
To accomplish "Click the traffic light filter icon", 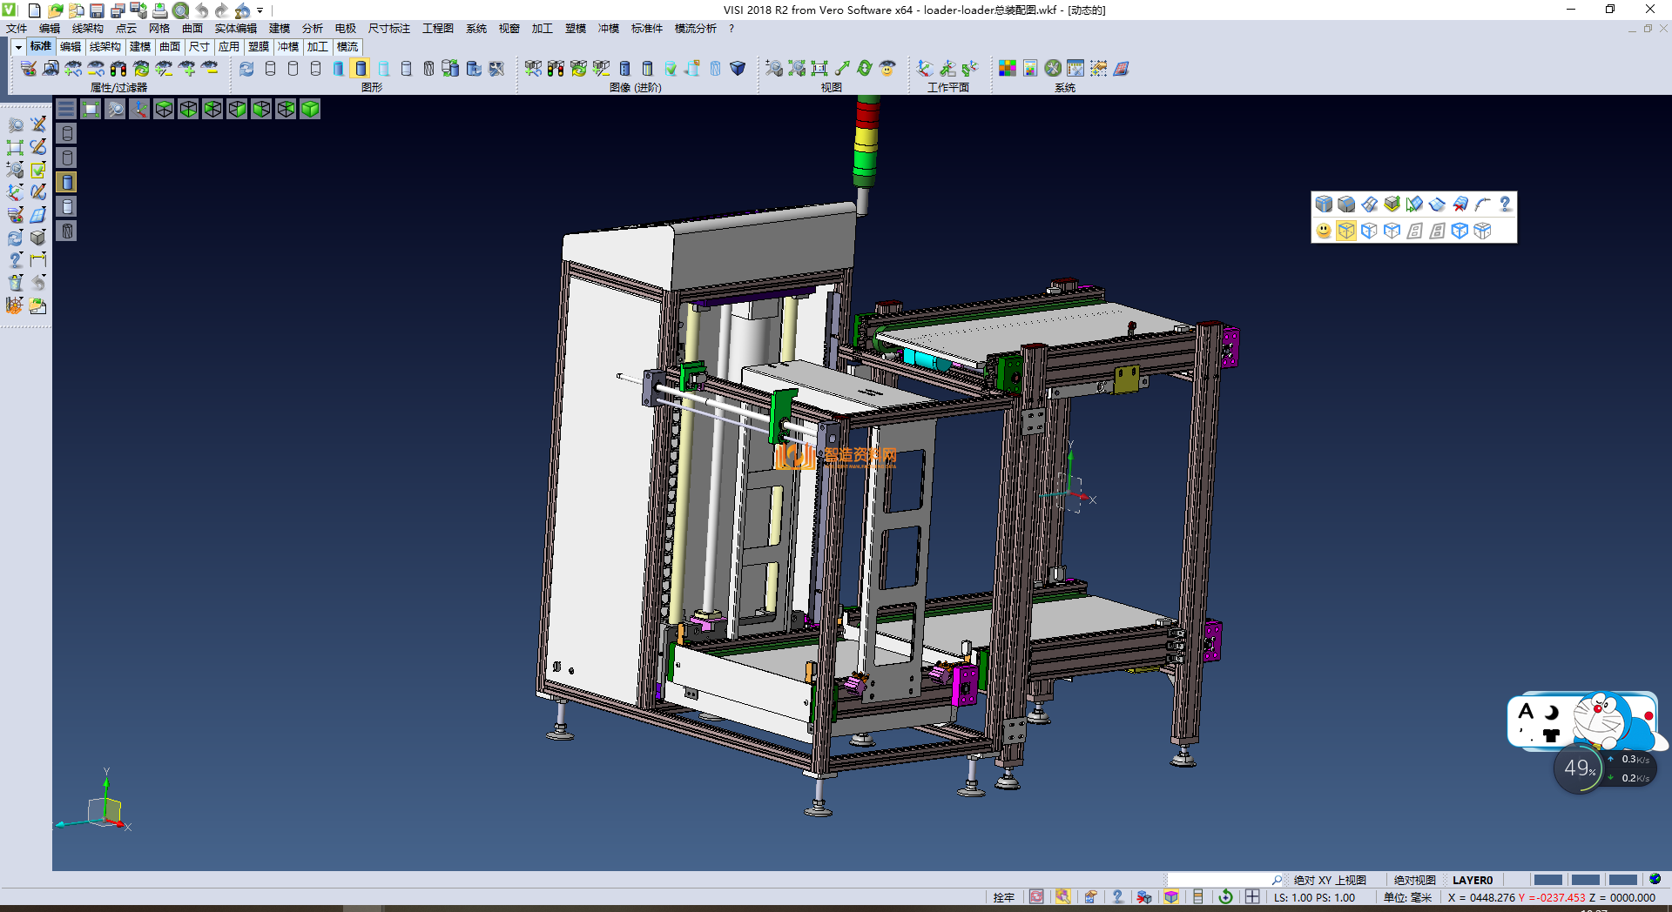I will tap(118, 69).
